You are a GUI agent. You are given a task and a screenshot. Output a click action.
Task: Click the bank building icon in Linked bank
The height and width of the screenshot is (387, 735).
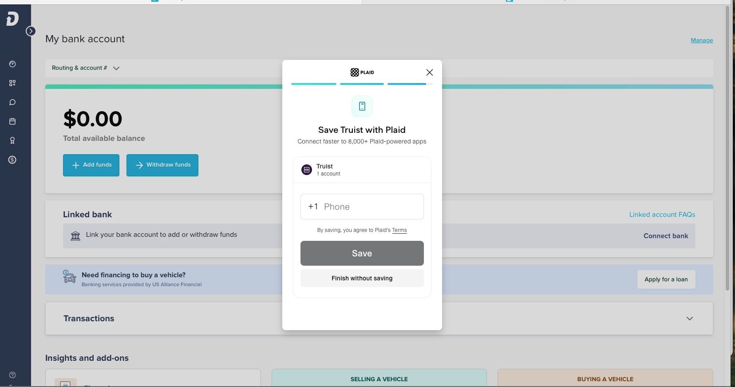click(75, 235)
